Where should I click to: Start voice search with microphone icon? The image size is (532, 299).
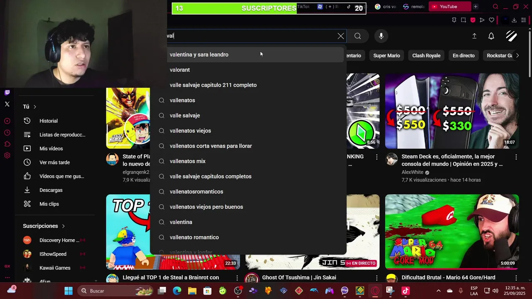[381, 36]
